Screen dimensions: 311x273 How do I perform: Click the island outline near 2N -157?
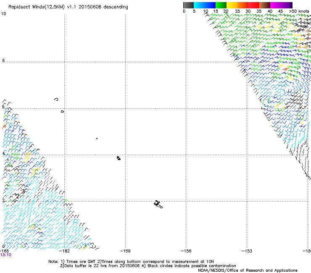[158, 205]
